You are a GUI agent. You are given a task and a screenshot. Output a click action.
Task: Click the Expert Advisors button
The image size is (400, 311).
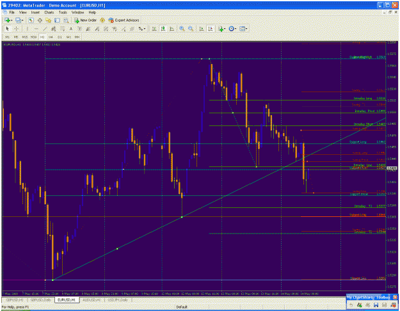(124, 20)
